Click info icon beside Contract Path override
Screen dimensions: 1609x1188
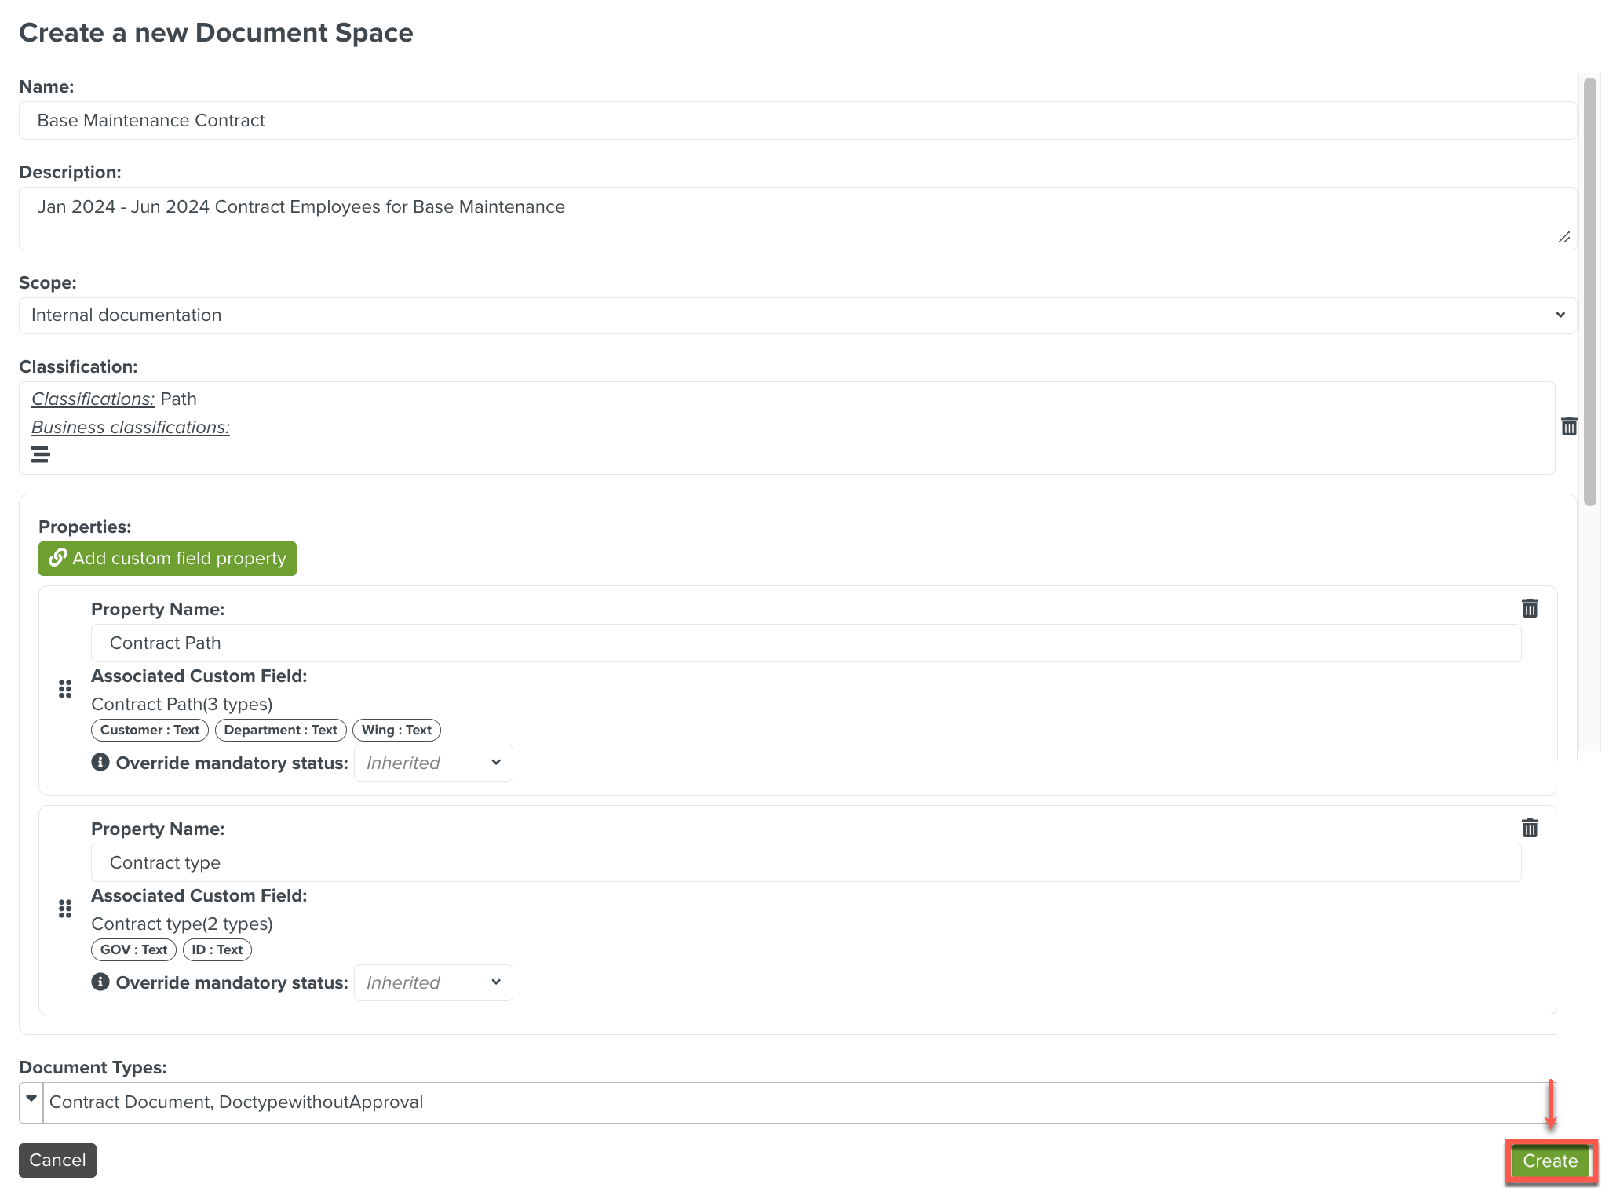pos(100,762)
